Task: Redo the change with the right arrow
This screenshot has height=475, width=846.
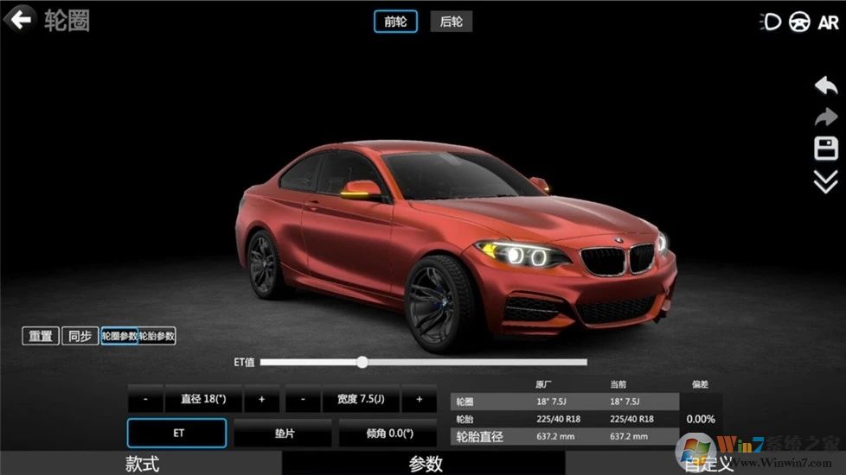Action: coord(825,117)
